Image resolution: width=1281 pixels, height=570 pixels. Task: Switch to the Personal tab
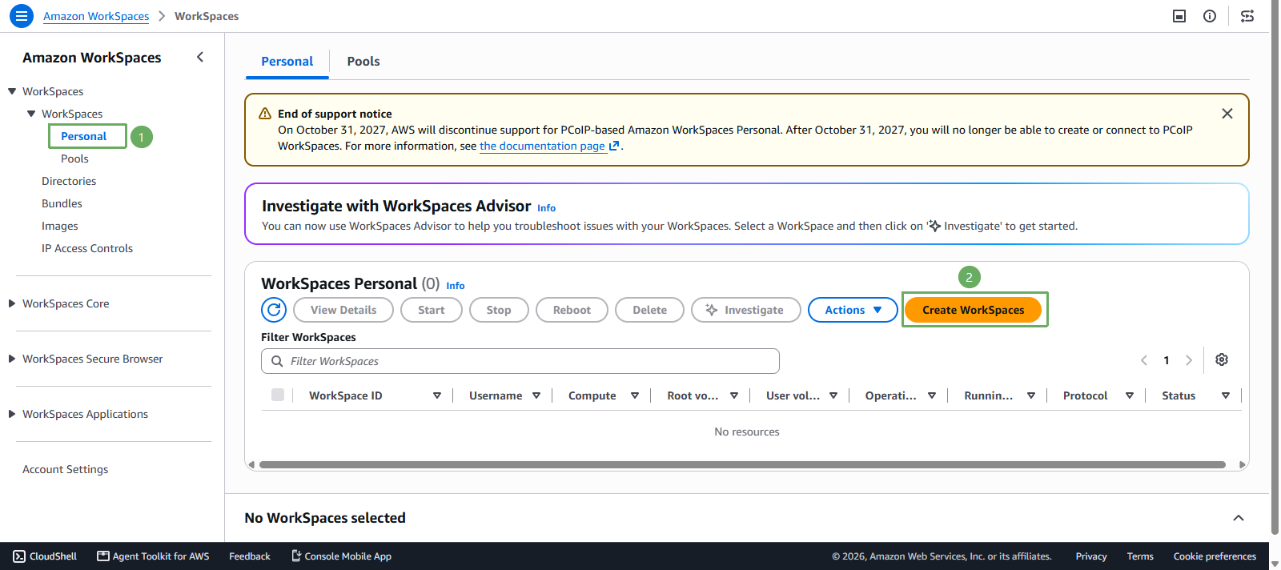click(x=287, y=62)
